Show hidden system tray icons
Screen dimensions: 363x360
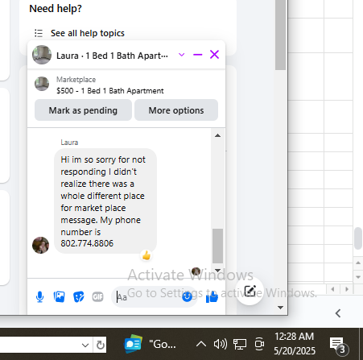click(x=201, y=344)
